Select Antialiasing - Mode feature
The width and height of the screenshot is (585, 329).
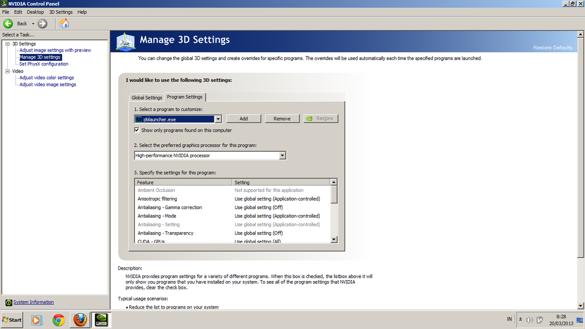point(157,216)
